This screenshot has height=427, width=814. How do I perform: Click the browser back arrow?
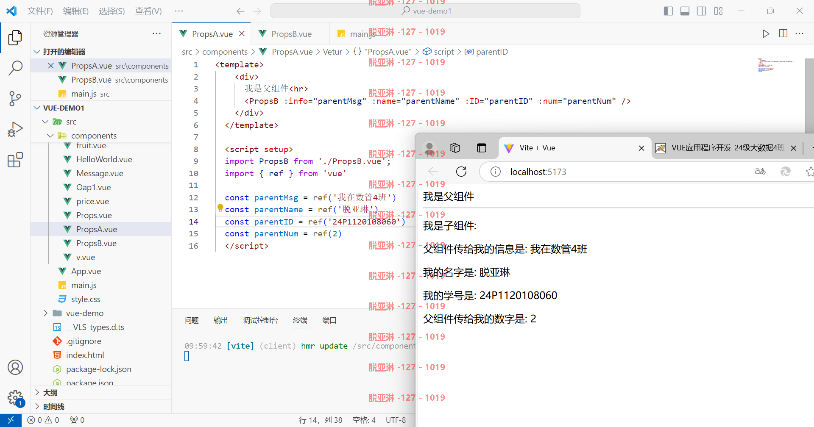(433, 172)
